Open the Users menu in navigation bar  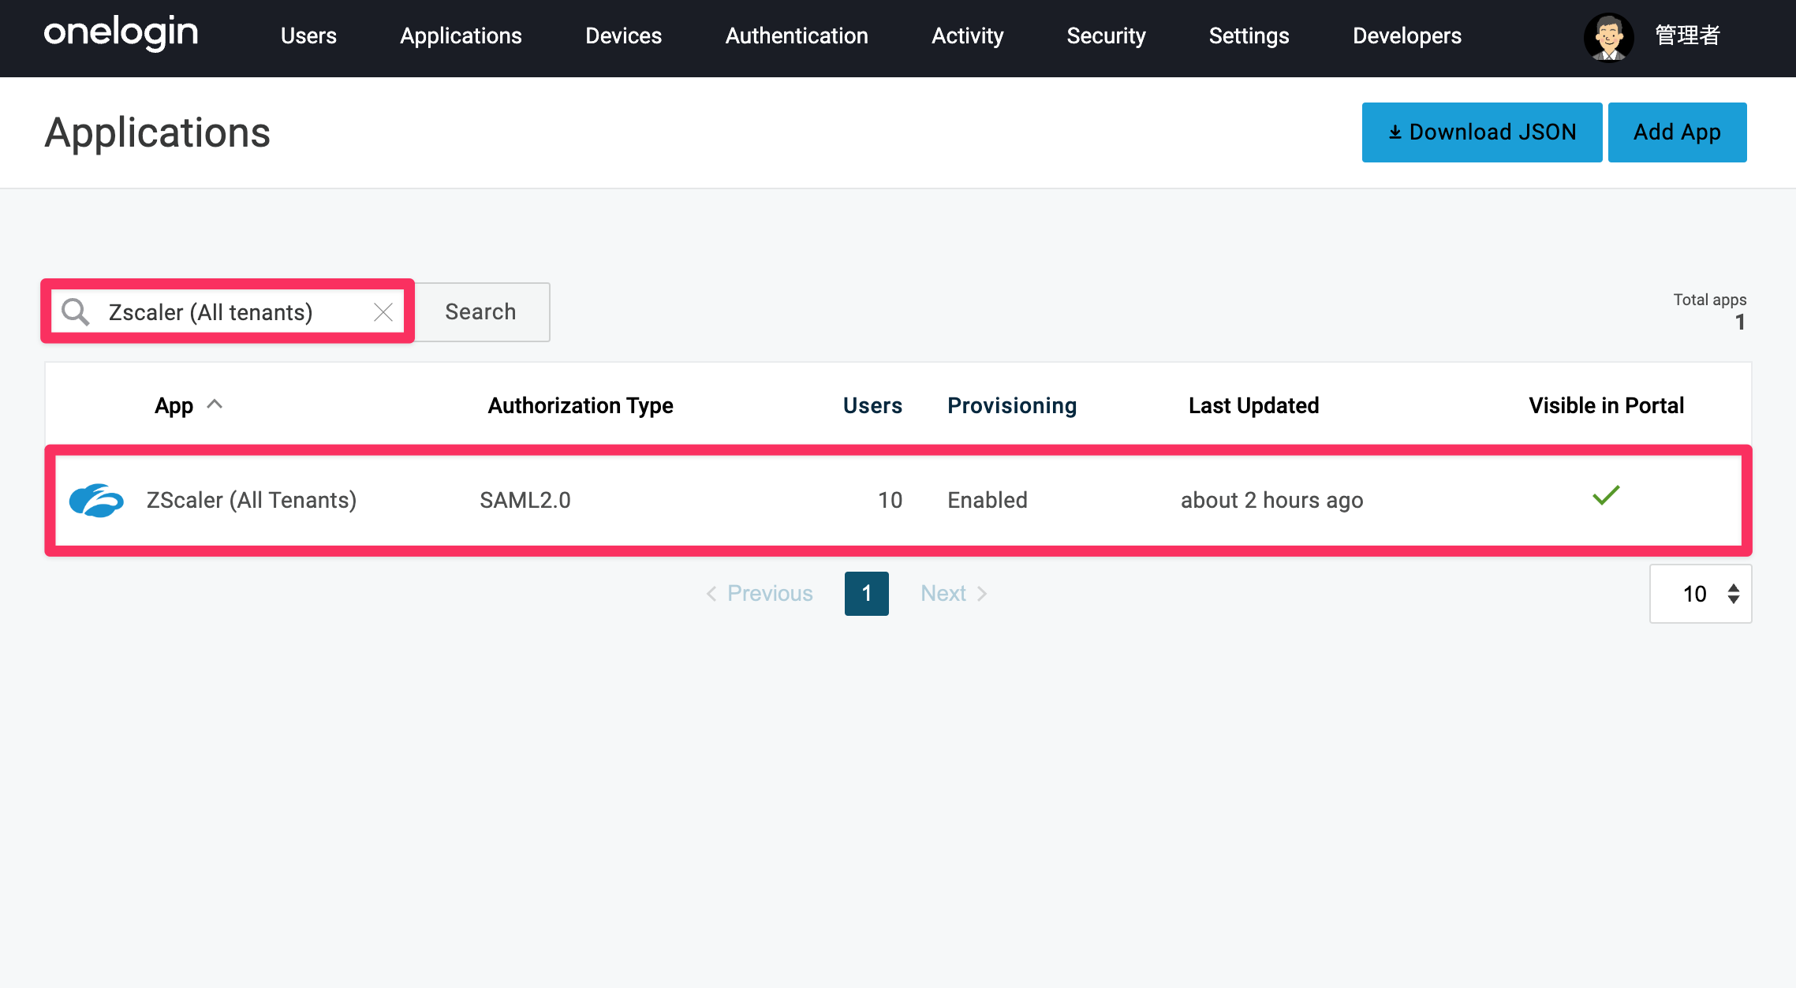tap(308, 35)
